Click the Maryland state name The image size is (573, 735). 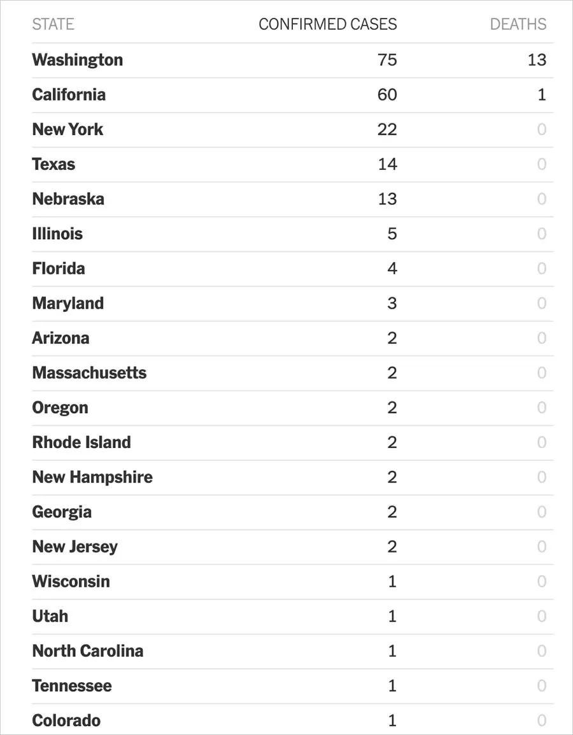(x=68, y=303)
